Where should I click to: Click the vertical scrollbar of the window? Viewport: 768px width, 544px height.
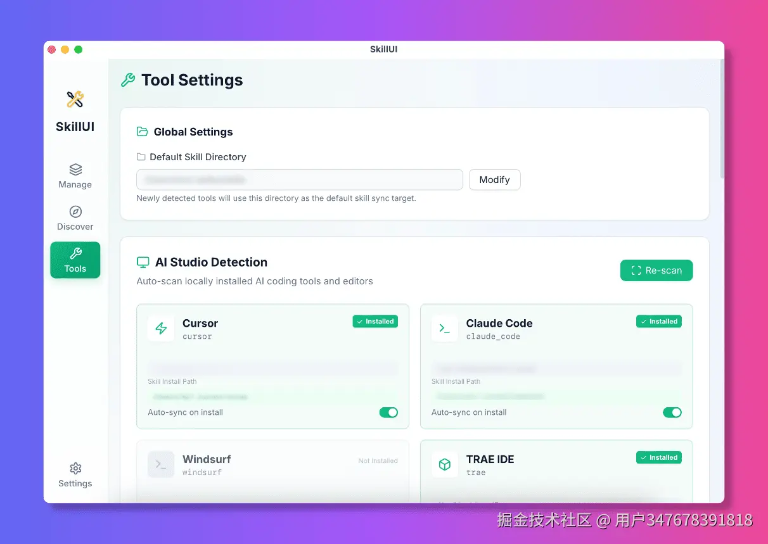721,118
